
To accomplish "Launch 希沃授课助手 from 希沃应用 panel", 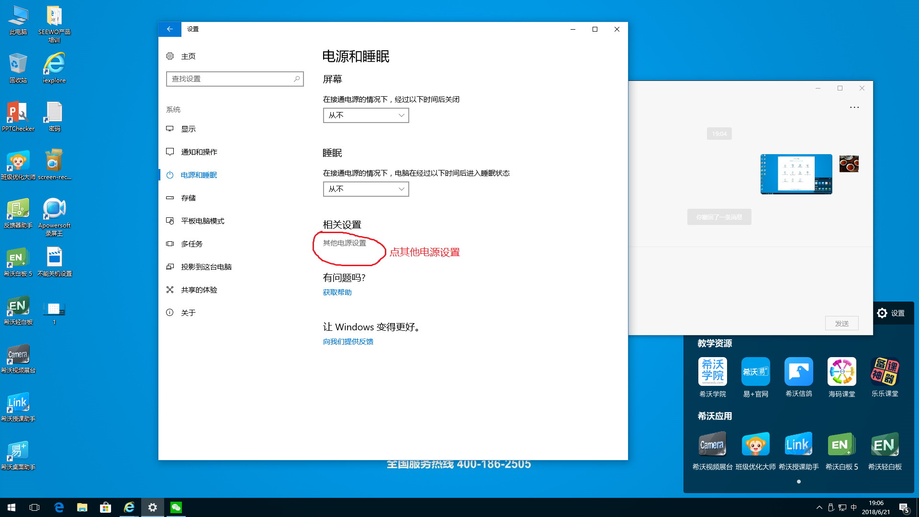I will pos(799,450).
